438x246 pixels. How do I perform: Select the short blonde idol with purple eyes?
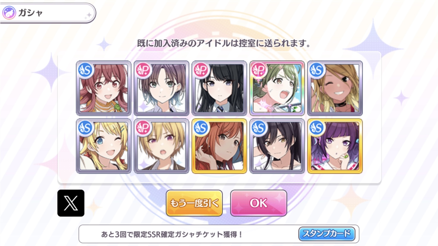[x=161, y=146]
